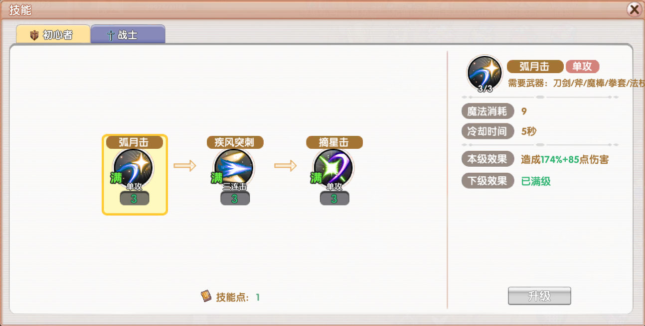Viewport: 645px width, 326px height.
Task: Click the 弧月击 icon in the detail panel
Action: [485, 74]
